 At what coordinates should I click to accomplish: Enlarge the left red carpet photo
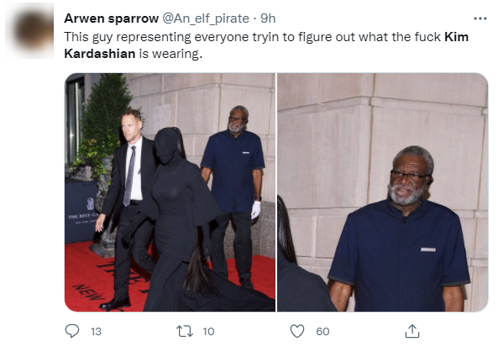pyautogui.click(x=170, y=192)
